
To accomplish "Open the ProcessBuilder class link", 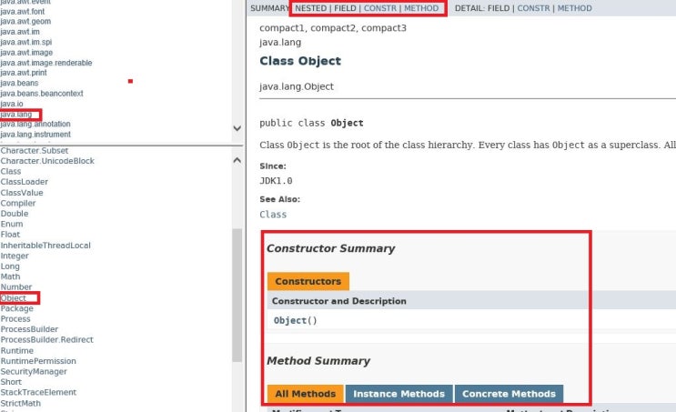I will point(29,329).
